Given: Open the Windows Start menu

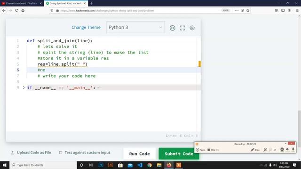Looking at the screenshot, I should [x=5, y=165].
